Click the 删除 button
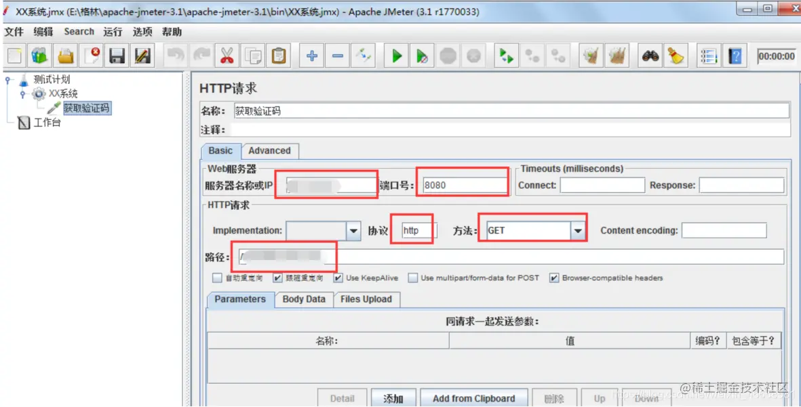 coord(554,398)
